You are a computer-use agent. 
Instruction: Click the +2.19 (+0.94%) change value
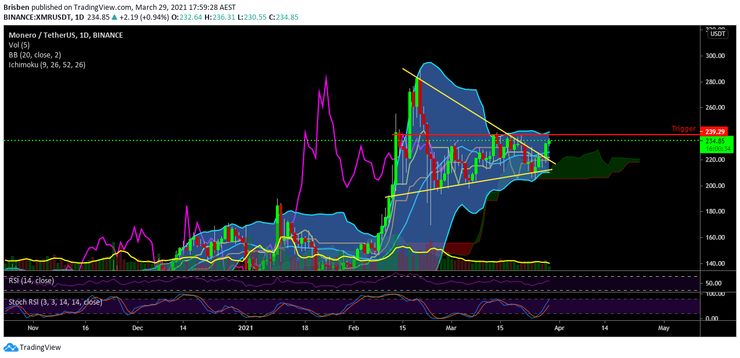pyautogui.click(x=145, y=17)
